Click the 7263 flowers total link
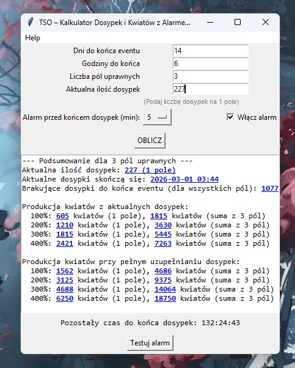The height and width of the screenshot is (368, 295). [163, 243]
